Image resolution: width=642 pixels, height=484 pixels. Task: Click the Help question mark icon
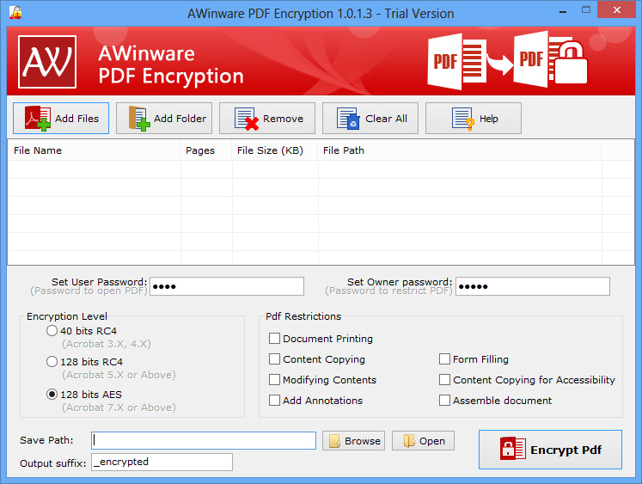(463, 119)
